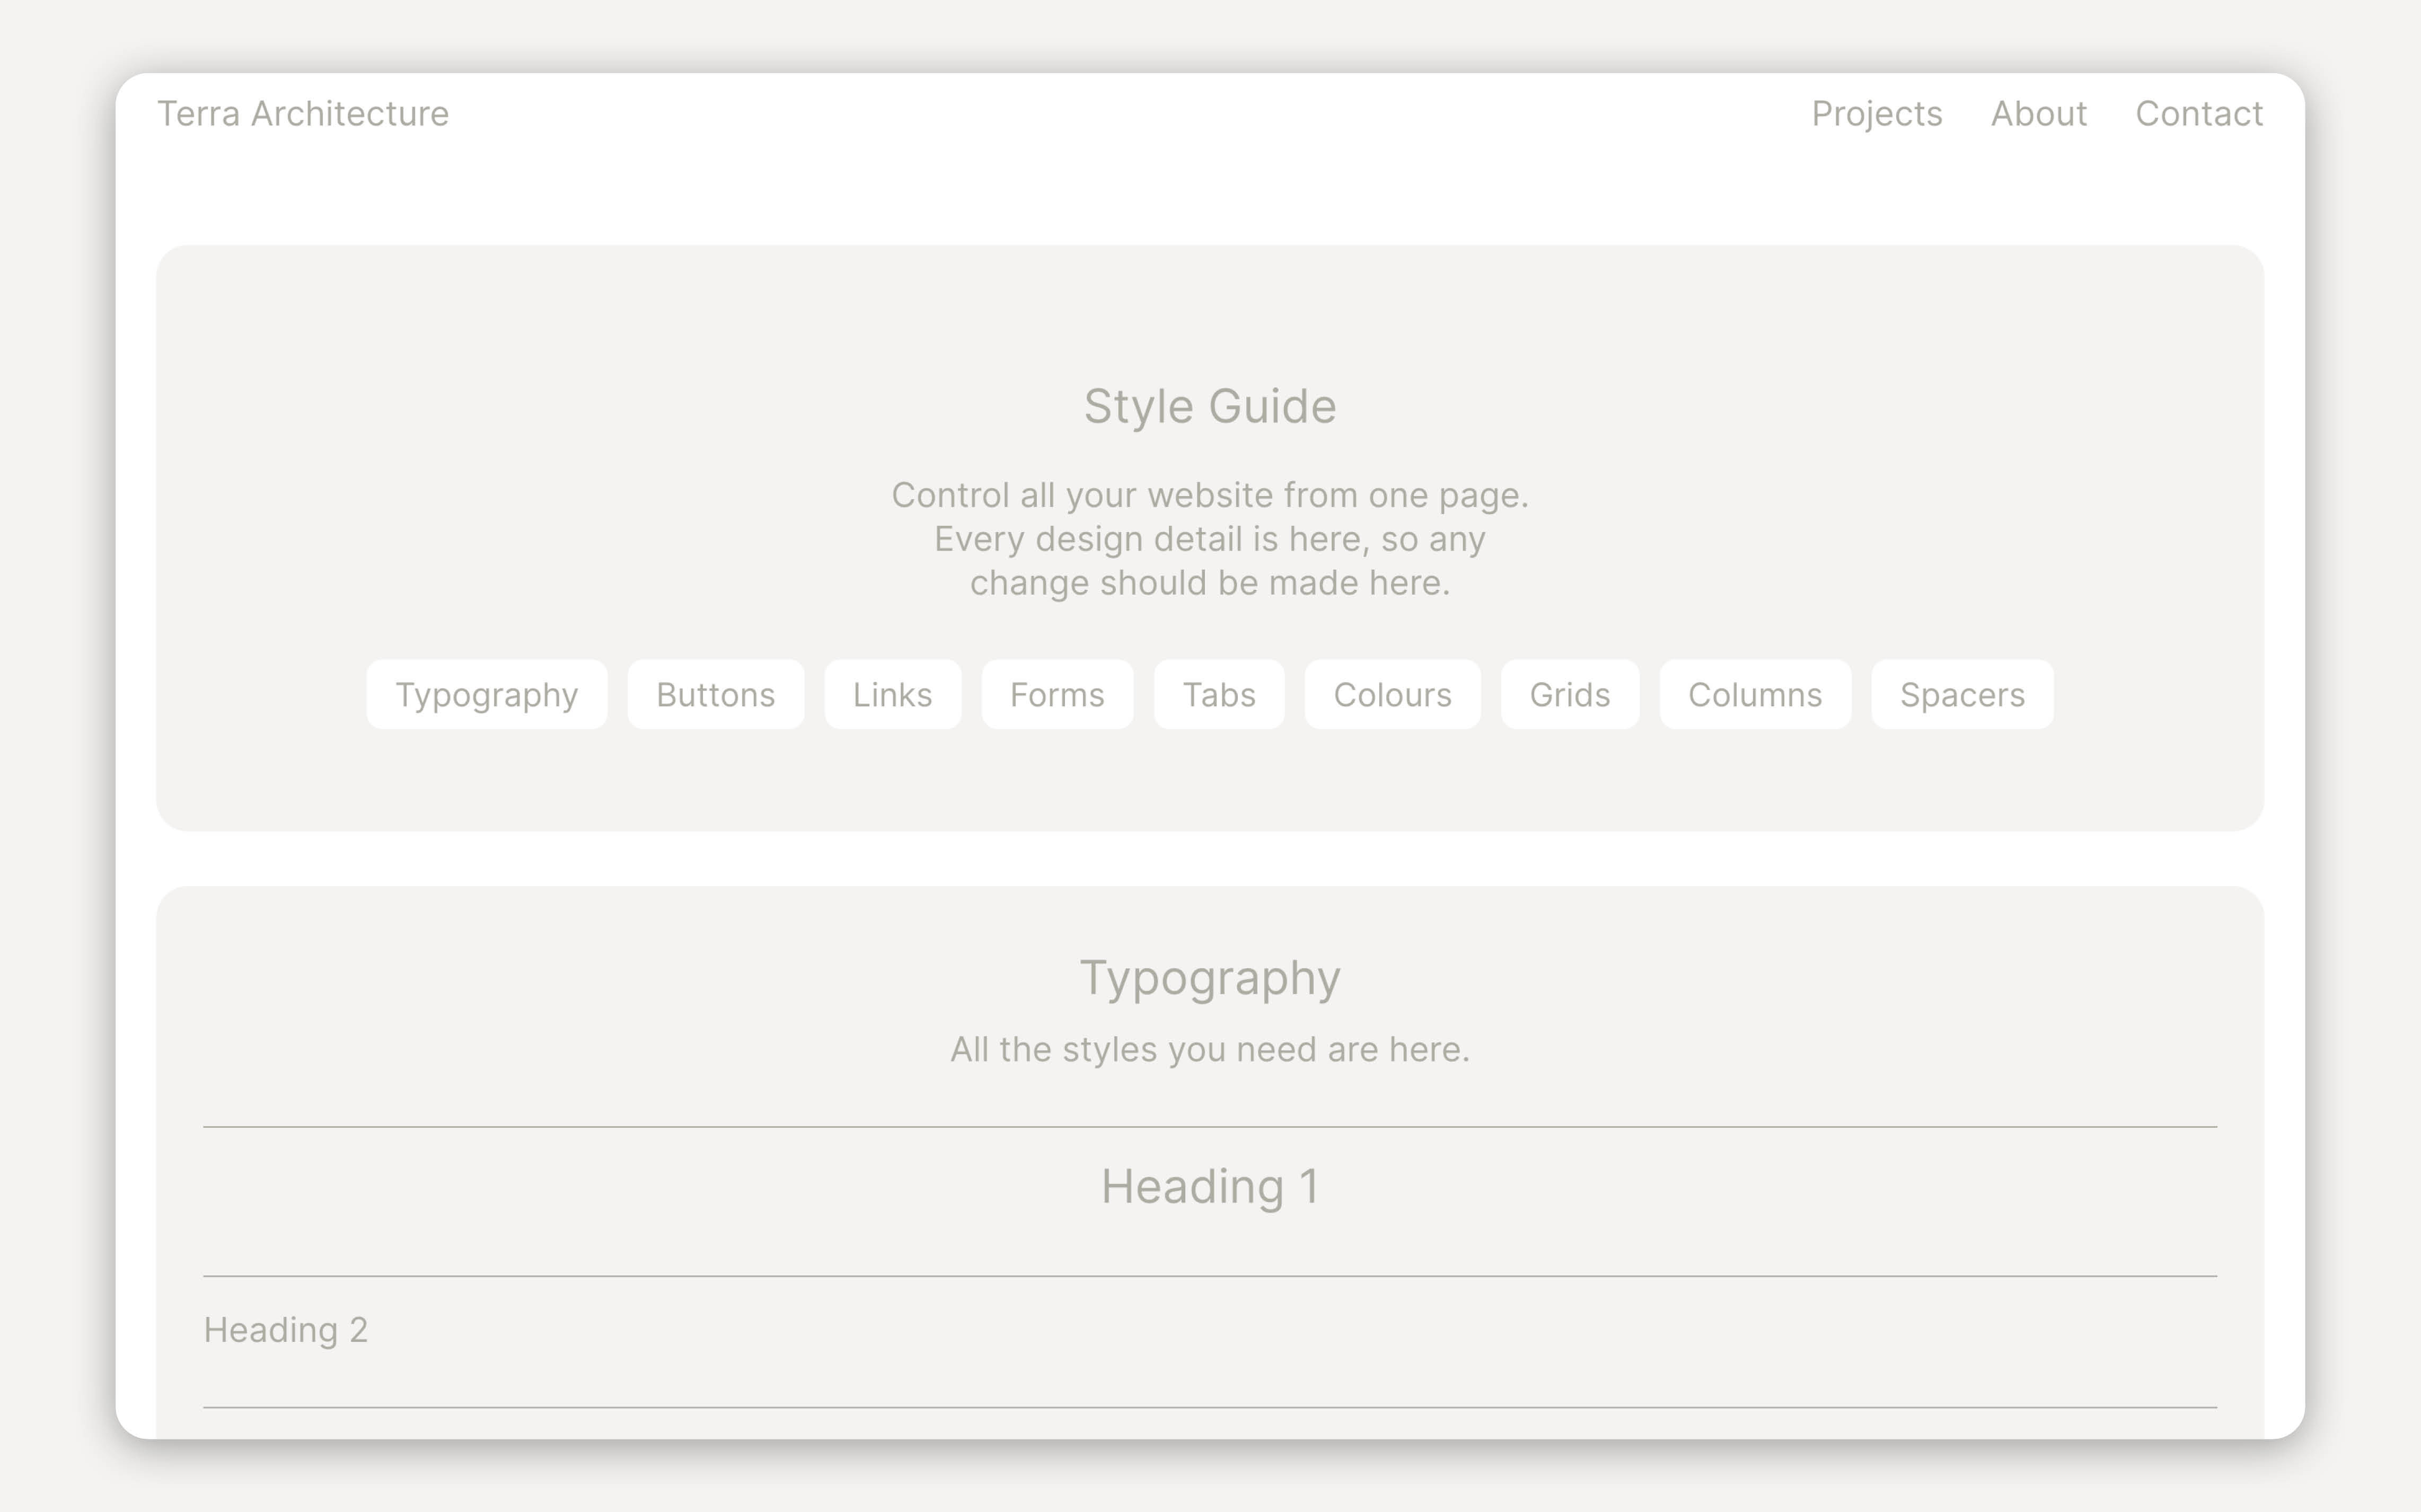Image resolution: width=2421 pixels, height=1512 pixels.
Task: Click the Style Guide title
Action: click(x=1210, y=406)
